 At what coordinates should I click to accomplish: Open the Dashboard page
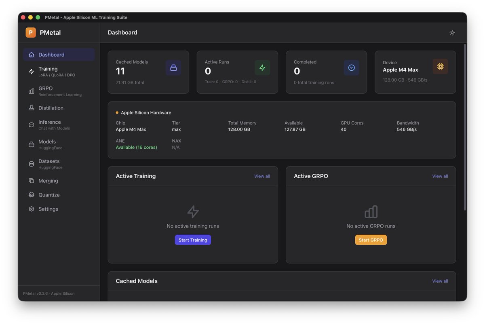click(x=59, y=55)
